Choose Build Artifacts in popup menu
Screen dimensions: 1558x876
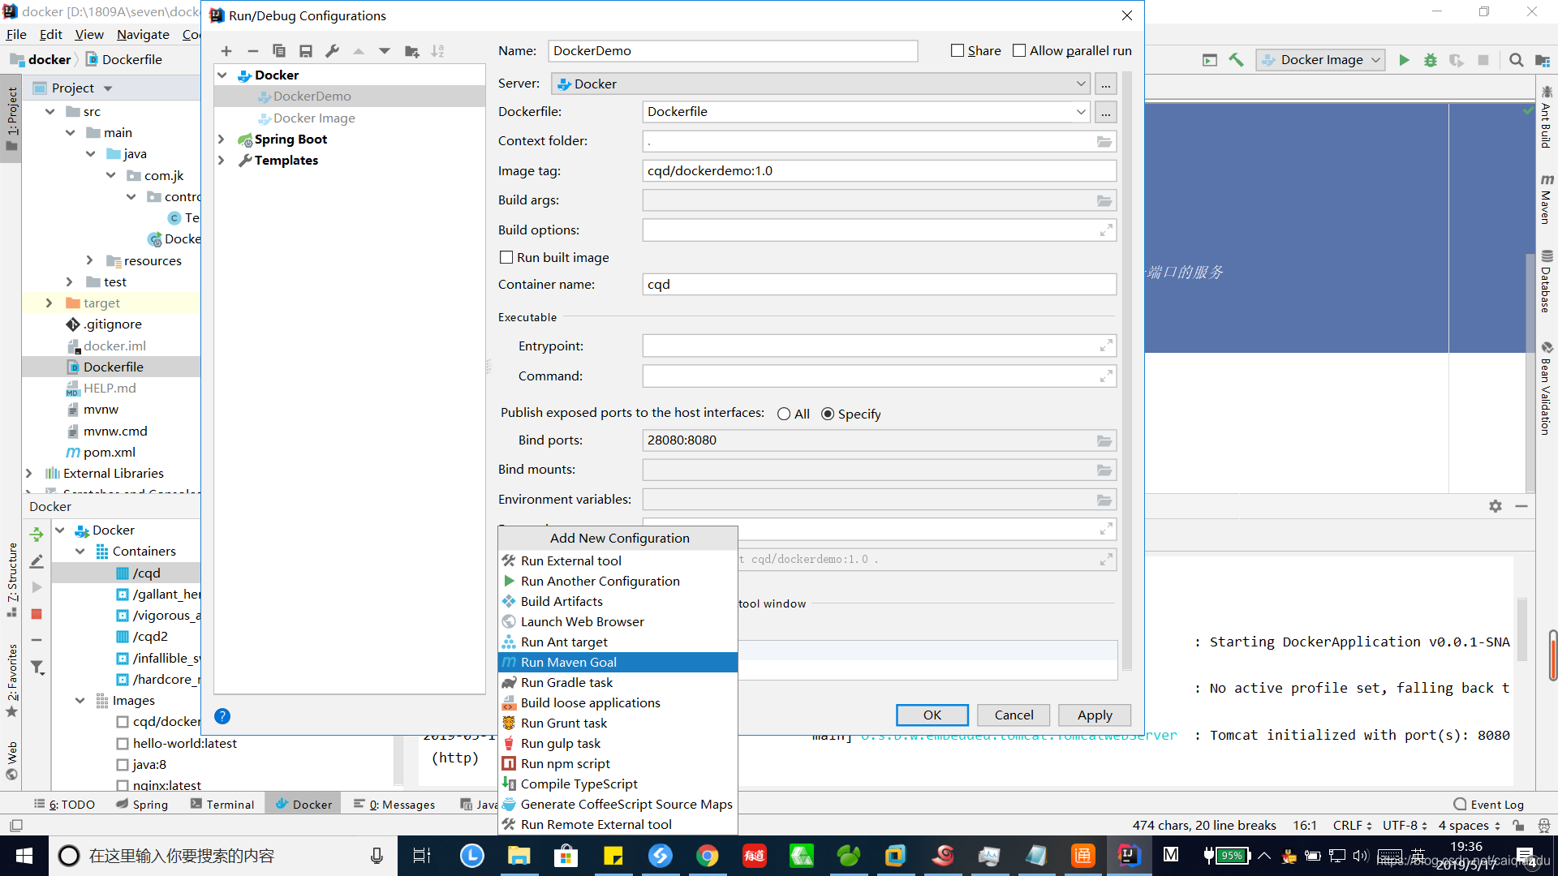point(562,601)
